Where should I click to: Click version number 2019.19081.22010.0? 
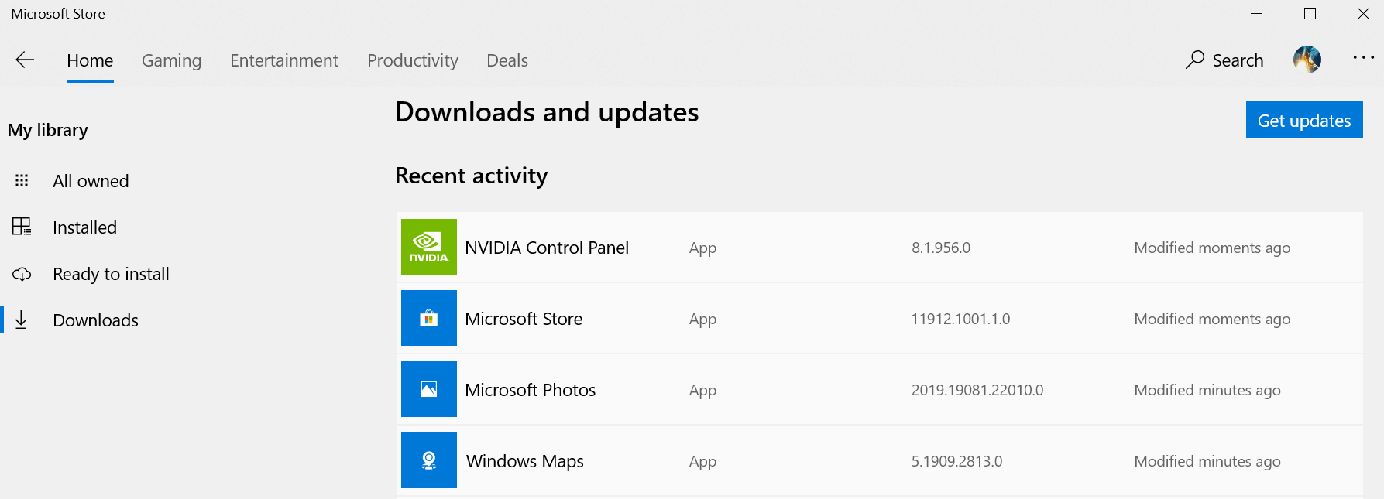pyautogui.click(x=977, y=390)
